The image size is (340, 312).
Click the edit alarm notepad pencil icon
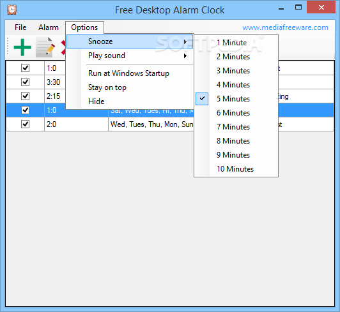click(45, 47)
